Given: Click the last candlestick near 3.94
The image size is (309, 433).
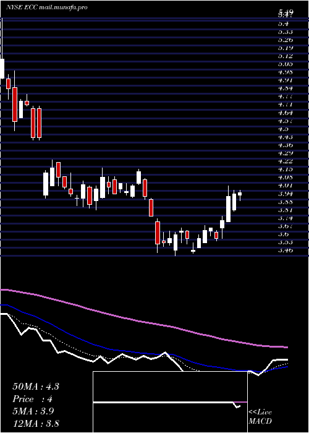Looking at the screenshot, I should (x=240, y=195).
